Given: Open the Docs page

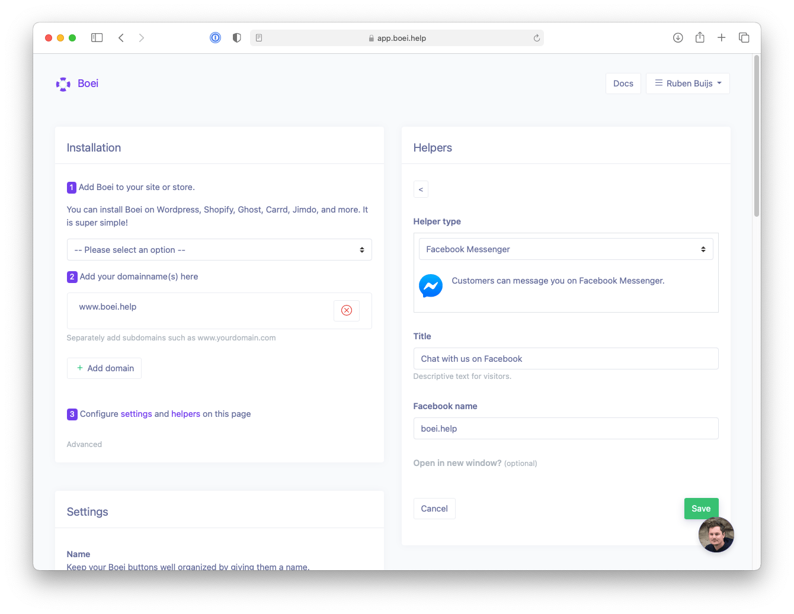Looking at the screenshot, I should click(x=623, y=83).
